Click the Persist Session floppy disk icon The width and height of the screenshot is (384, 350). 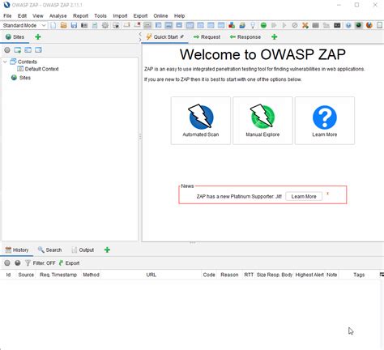click(74, 25)
